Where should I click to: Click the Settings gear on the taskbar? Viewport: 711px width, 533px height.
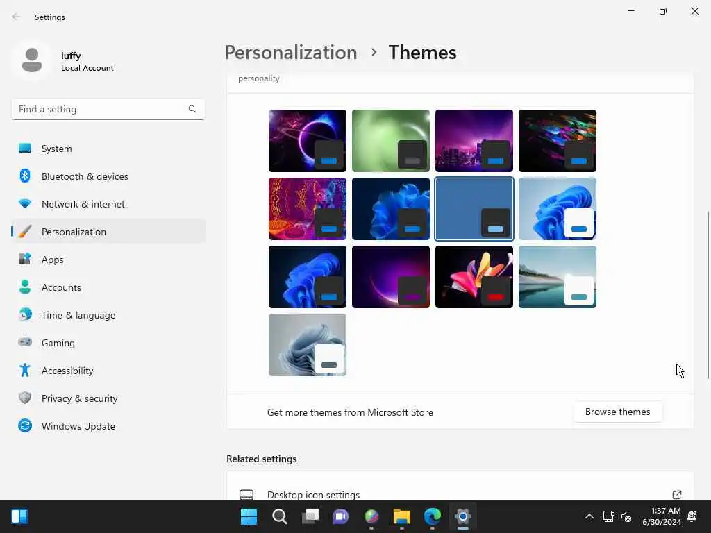pyautogui.click(x=462, y=516)
